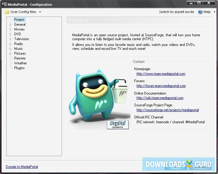This screenshot has height=174, width=218.
Task: Expand the Music tree node
Action: point(10,49)
